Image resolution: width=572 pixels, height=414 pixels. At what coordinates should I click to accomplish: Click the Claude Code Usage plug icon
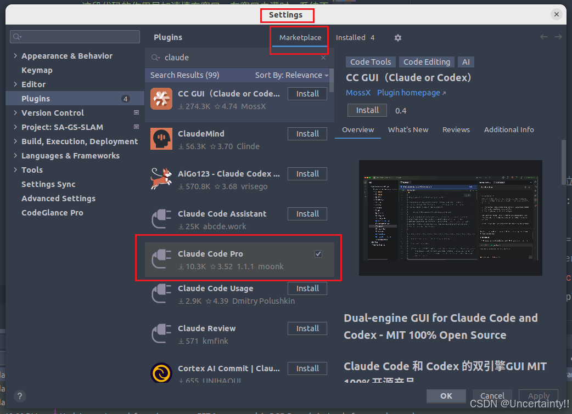click(x=161, y=293)
